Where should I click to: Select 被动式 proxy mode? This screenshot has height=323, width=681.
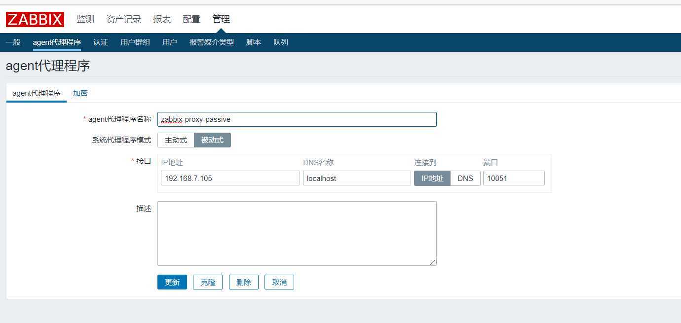pyautogui.click(x=212, y=140)
